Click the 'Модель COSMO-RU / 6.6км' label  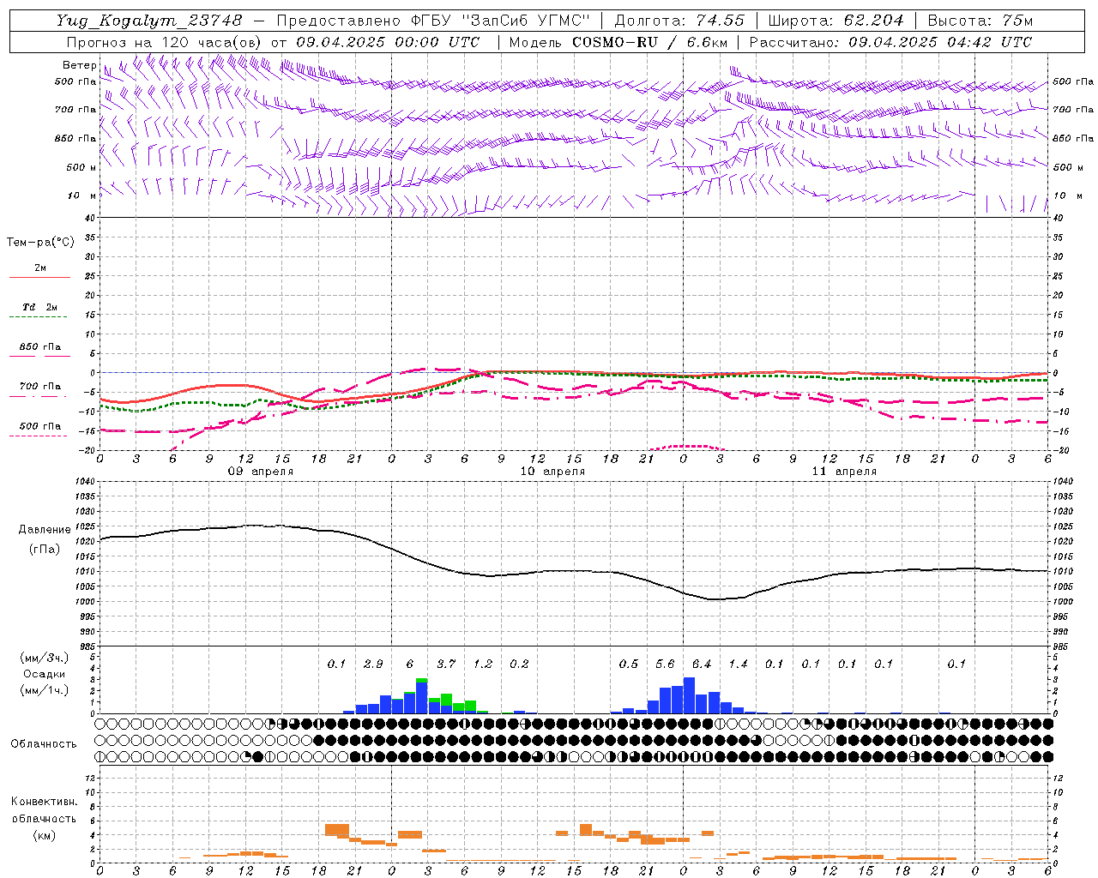tap(618, 42)
